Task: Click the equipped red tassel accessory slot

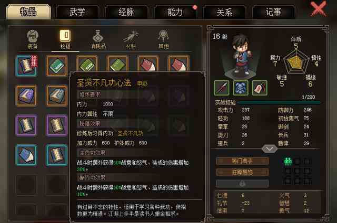Action: click(260, 88)
